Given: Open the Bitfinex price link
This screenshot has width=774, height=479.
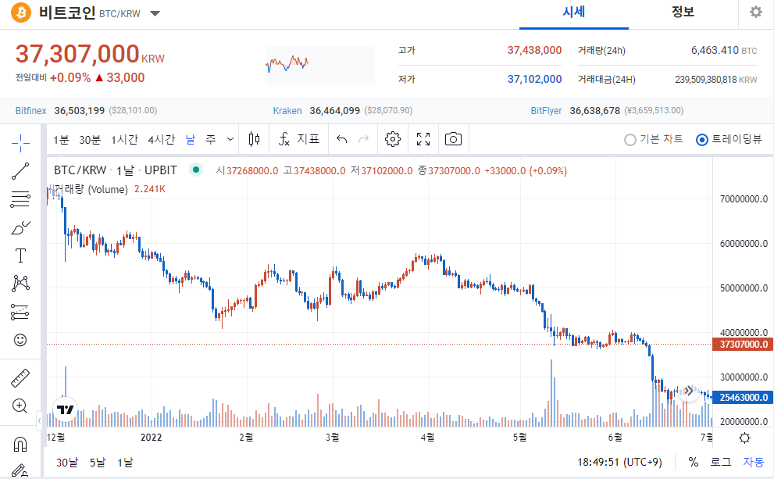Looking at the screenshot, I should click(30, 111).
